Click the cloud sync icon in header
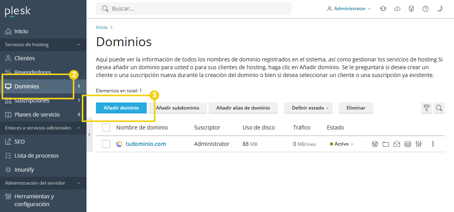Image resolution: width=454 pixels, height=212 pixels. point(397,9)
